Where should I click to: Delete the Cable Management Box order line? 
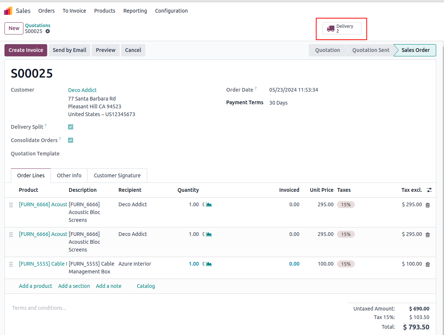coord(427,265)
